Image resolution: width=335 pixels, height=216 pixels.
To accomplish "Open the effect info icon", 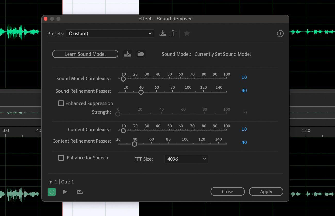I will (x=280, y=33).
